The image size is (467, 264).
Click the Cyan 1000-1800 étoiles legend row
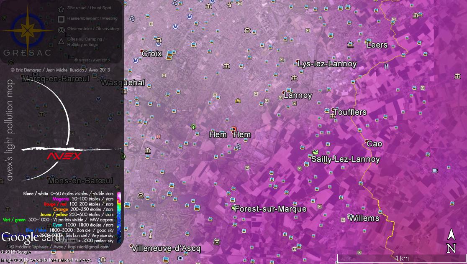click(83, 225)
